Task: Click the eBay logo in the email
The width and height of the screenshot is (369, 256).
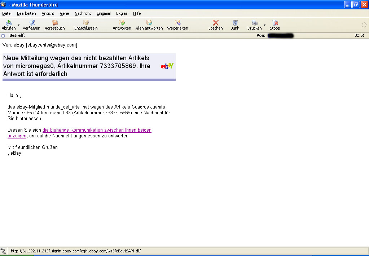Action: 167,66
